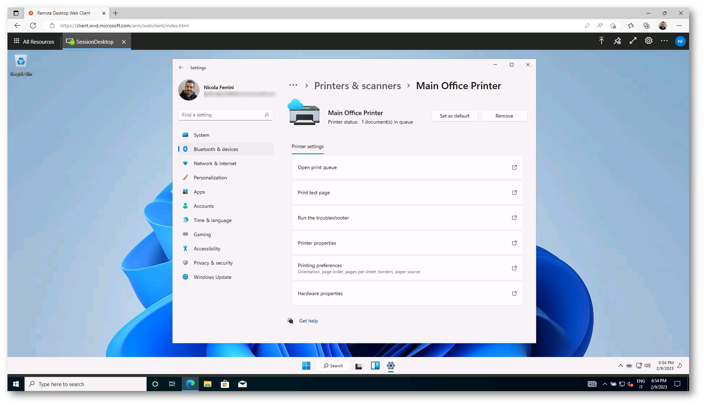Click the unpin toolbar icon
Viewport: 704px width, 406px height.
pos(617,41)
